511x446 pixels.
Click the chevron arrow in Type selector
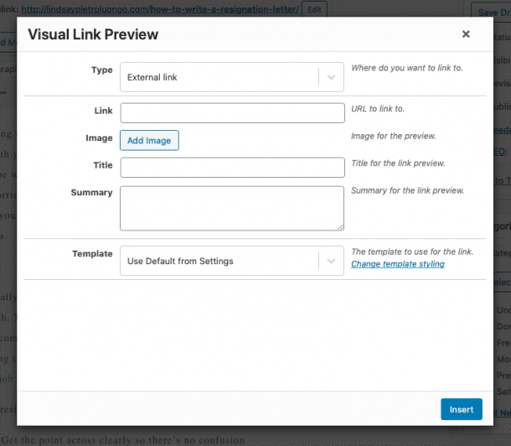coord(332,77)
